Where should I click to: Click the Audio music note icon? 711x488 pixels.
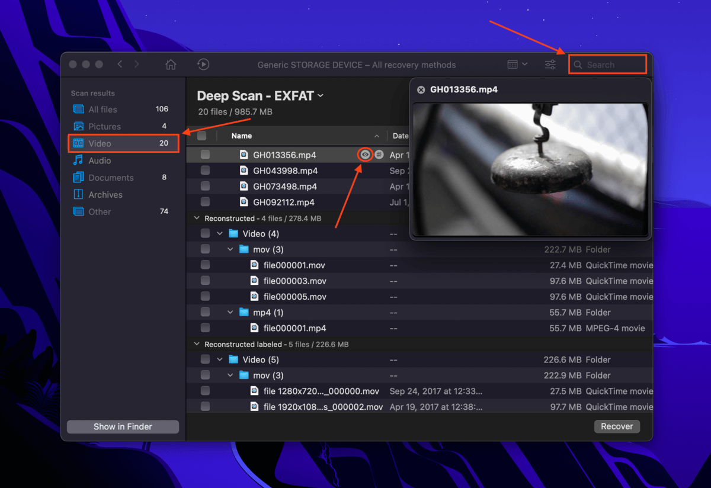pyautogui.click(x=78, y=160)
